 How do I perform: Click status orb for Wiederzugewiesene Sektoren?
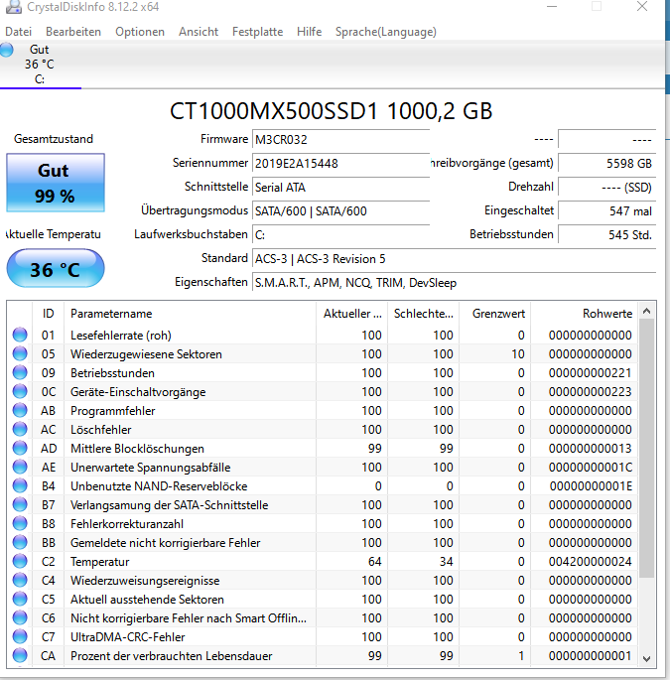tap(20, 353)
